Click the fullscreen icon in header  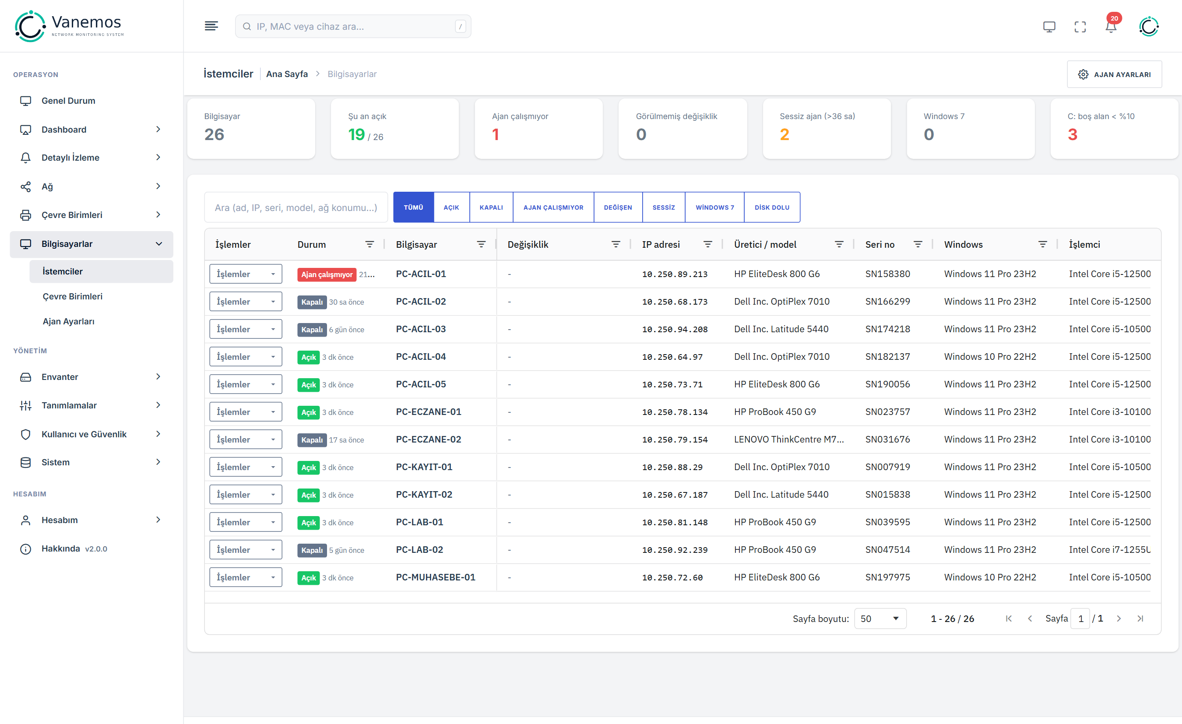(1080, 26)
